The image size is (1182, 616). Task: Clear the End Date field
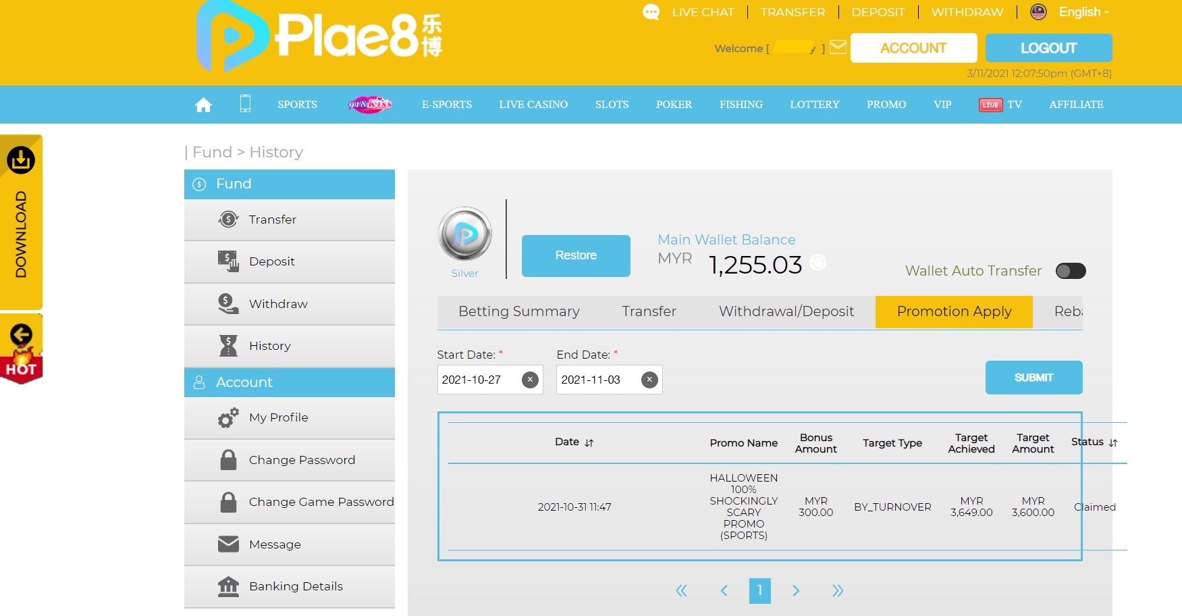point(649,380)
